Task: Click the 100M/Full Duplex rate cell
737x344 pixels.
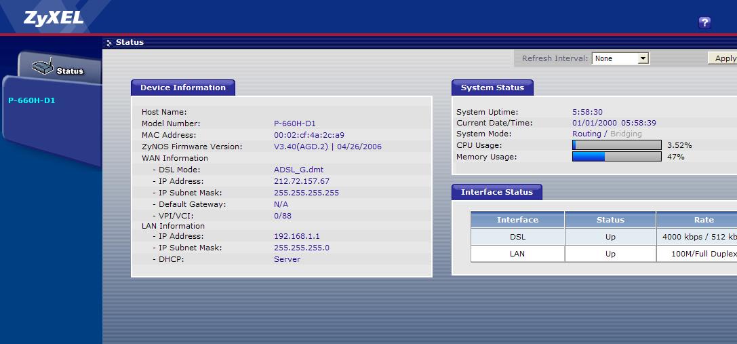Action: click(x=697, y=254)
